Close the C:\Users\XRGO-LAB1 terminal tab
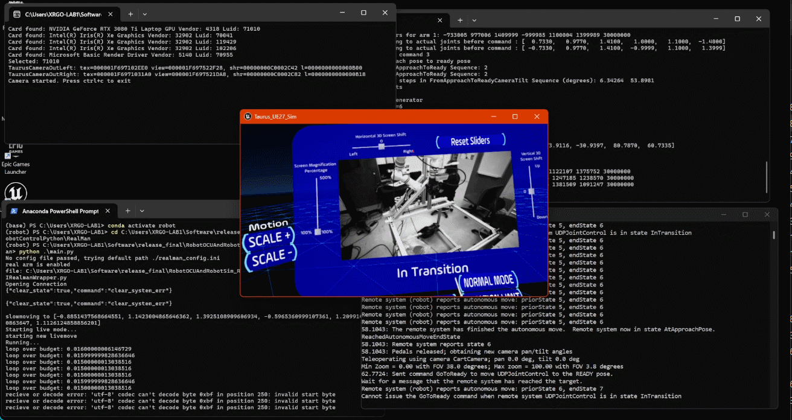Image resolution: width=792 pixels, height=420 pixels. (110, 13)
